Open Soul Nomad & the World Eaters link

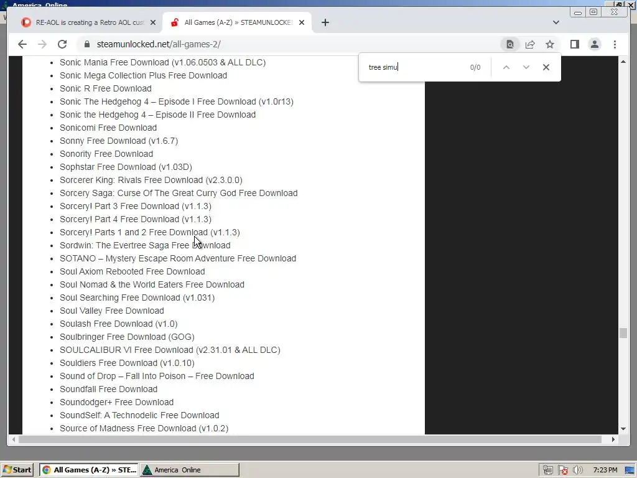click(152, 284)
